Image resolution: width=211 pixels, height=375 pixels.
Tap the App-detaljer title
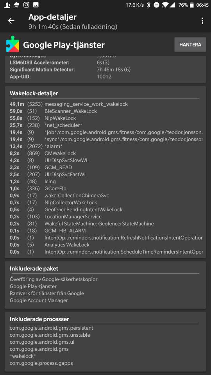tap(52, 17)
